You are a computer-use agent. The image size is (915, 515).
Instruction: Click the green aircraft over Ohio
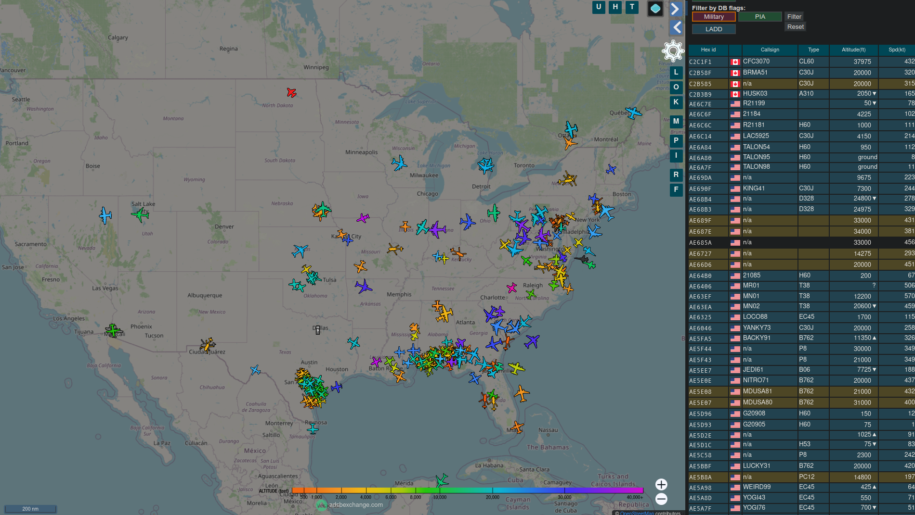(494, 213)
